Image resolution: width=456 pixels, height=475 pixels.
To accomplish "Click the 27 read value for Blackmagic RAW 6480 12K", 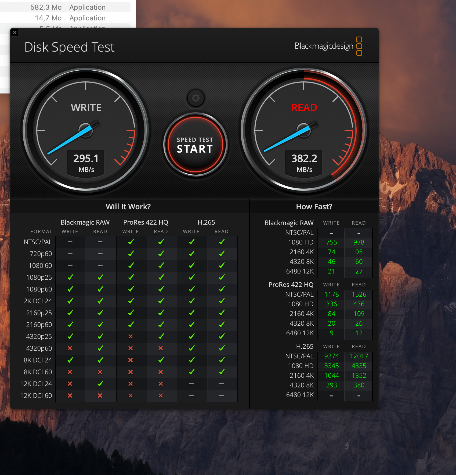I will coord(359,271).
